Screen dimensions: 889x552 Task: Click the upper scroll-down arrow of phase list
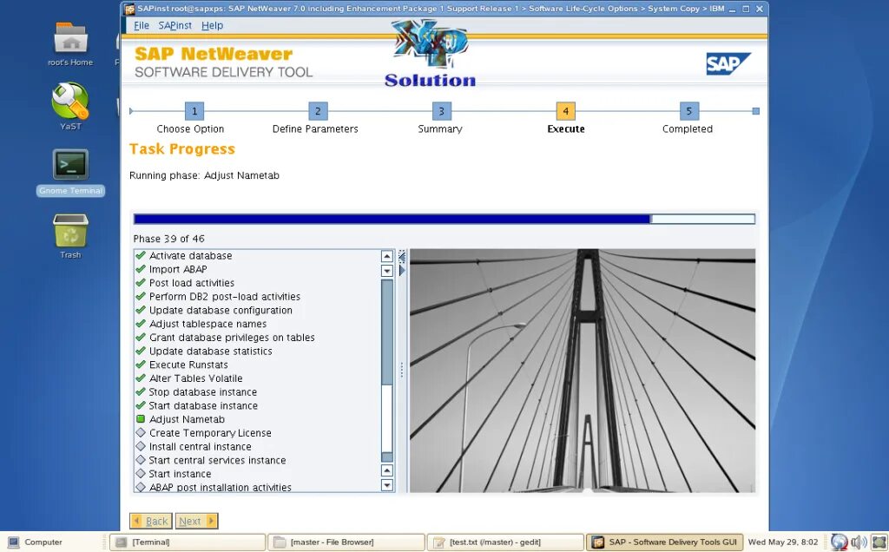click(387, 271)
